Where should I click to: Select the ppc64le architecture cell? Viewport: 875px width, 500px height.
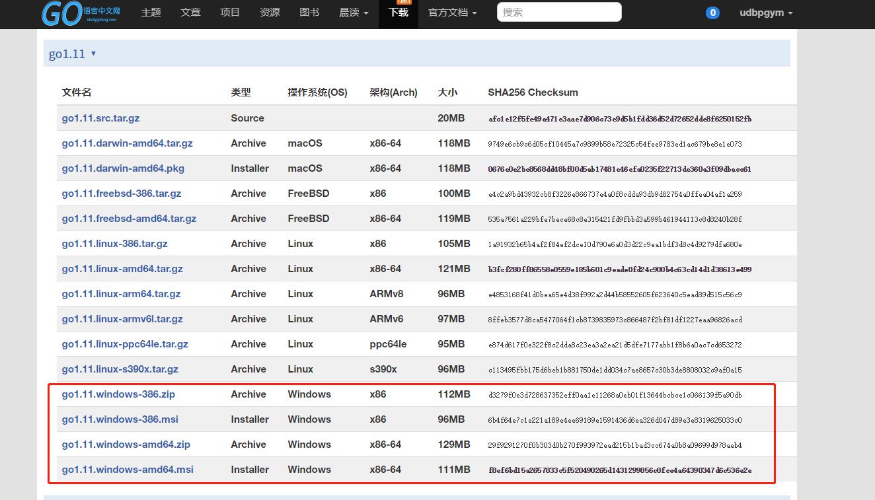[x=388, y=344]
